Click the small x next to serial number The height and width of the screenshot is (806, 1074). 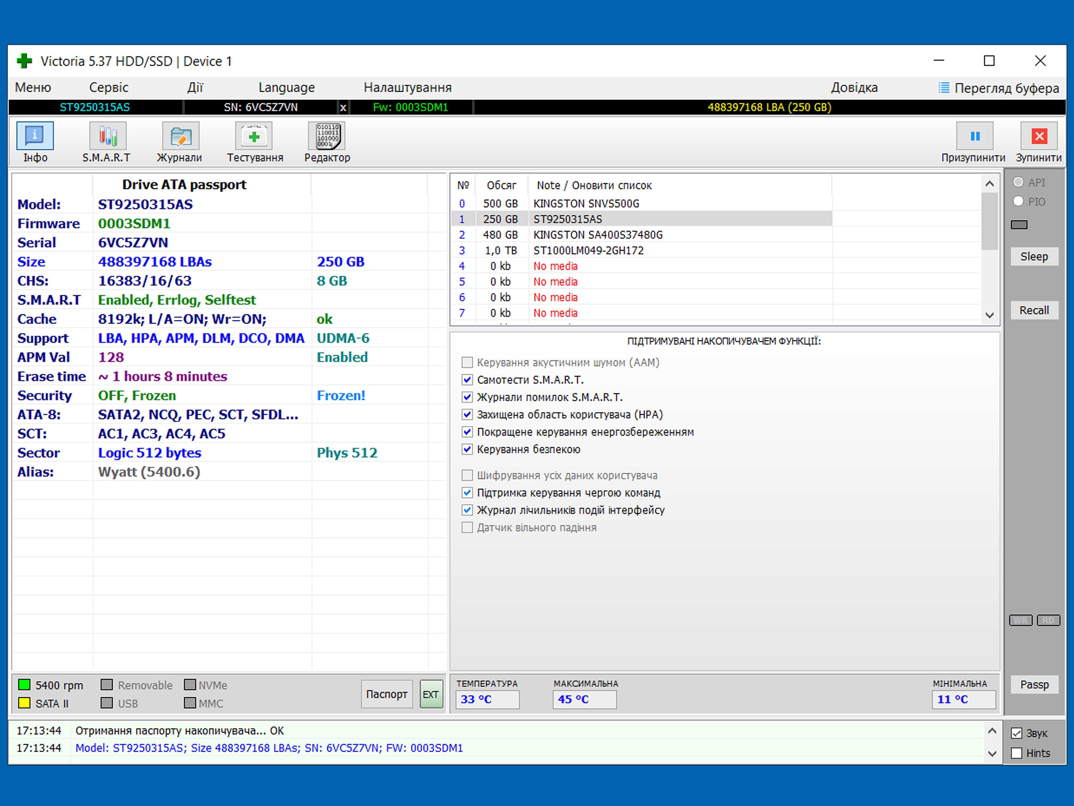(343, 107)
